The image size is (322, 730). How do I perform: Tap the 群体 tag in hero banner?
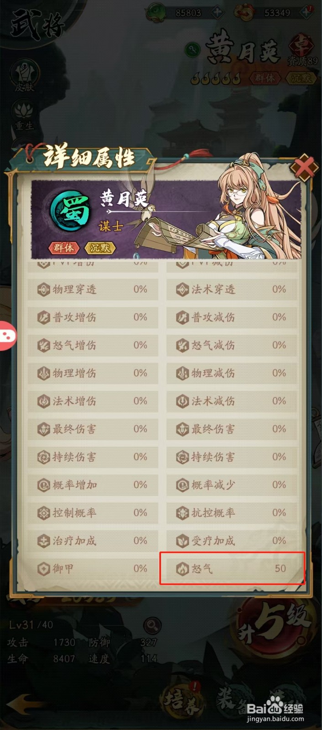pyautogui.click(x=64, y=247)
